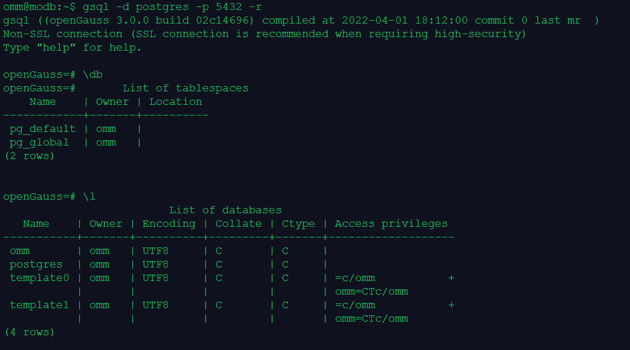The width and height of the screenshot is (630, 350).
Task: Select the template1 database name
Action: [x=39, y=305]
